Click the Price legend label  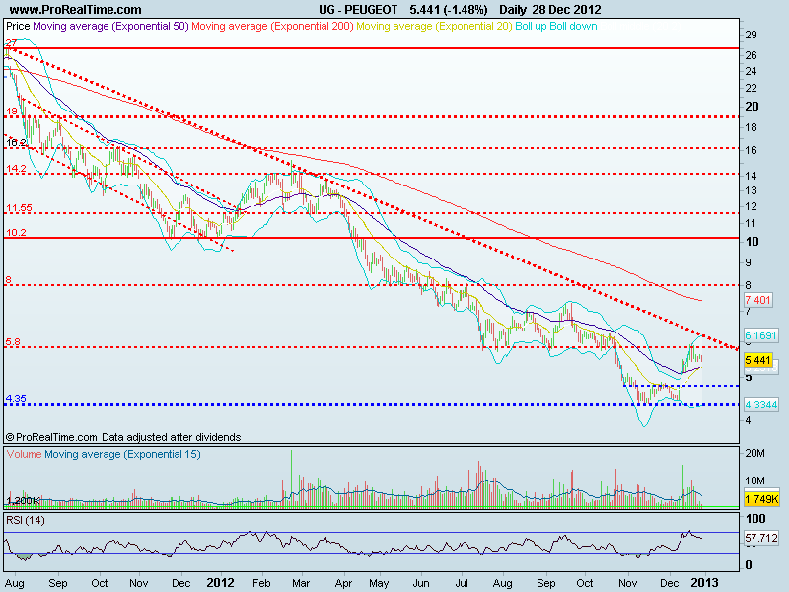pos(18,26)
